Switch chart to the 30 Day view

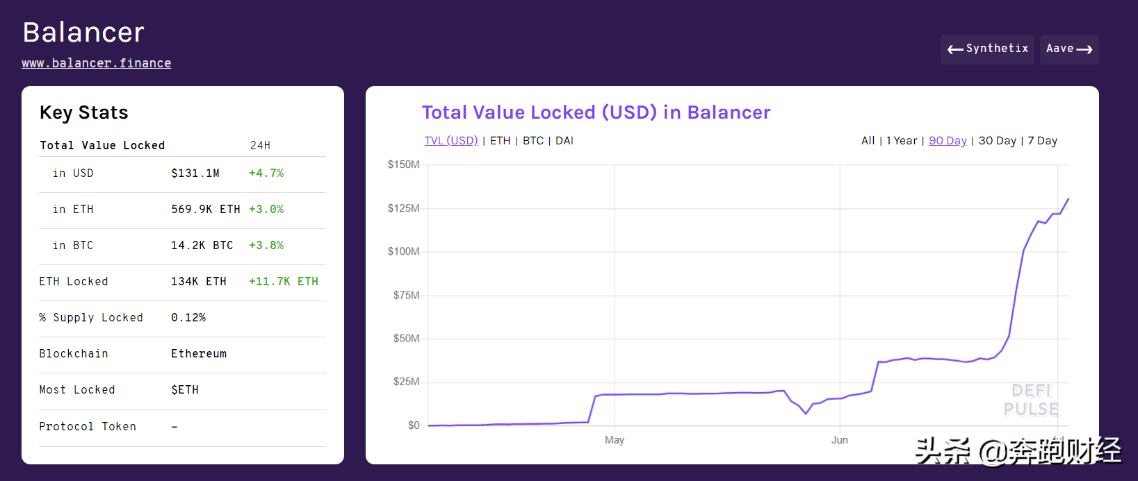point(997,140)
